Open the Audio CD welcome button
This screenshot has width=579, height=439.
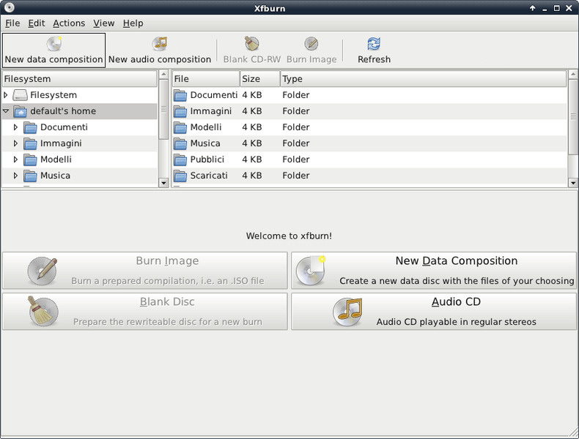click(433, 312)
